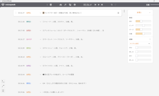Open the emotion section three-dot menu
Screen dimensions: 159x96
tap(150, 39)
